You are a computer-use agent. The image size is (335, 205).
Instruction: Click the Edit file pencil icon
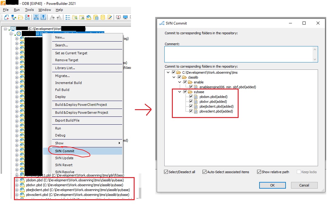pos(110,17)
